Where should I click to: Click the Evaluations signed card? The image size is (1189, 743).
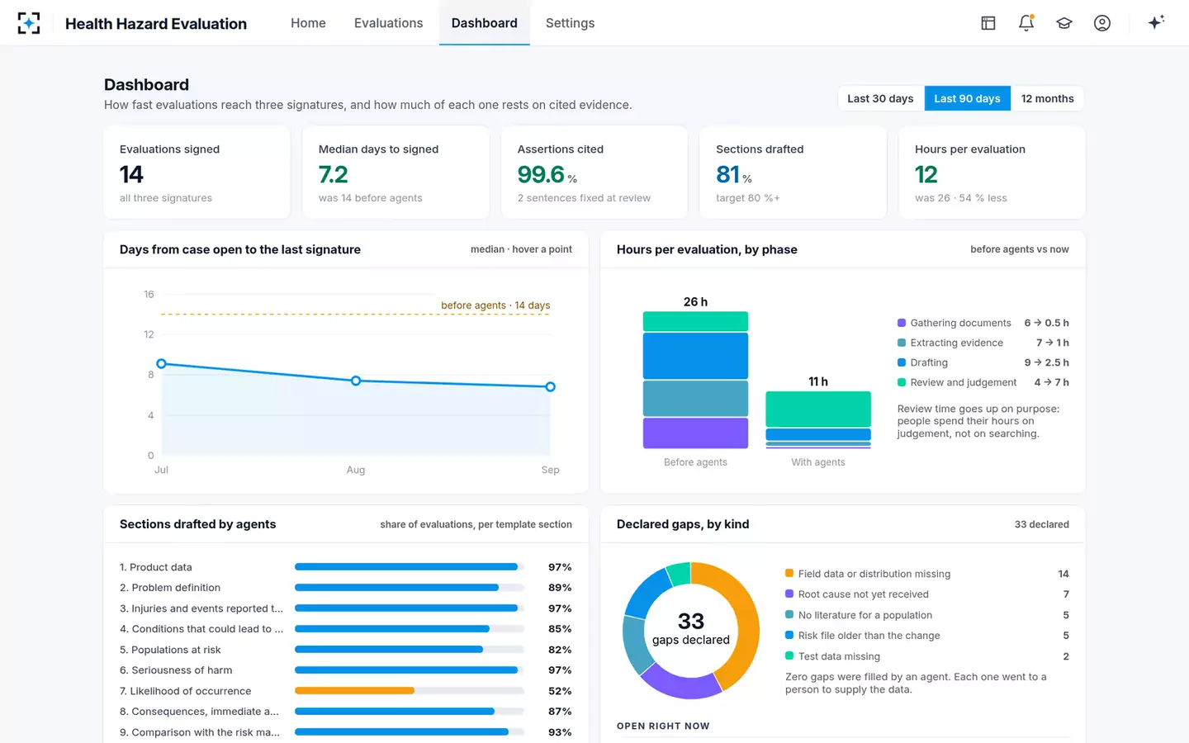(197, 173)
